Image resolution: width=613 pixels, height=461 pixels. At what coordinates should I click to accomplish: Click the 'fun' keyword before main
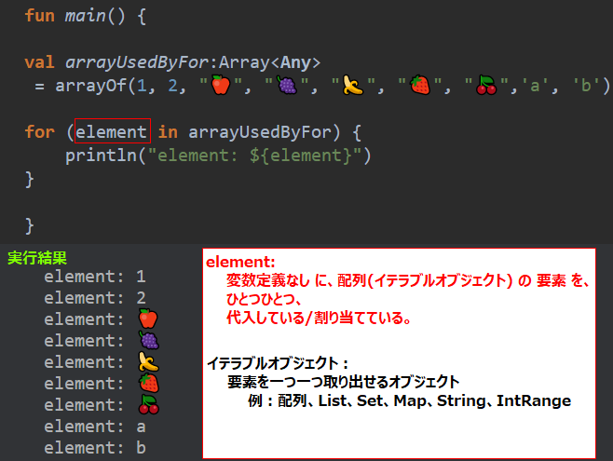coord(39,16)
